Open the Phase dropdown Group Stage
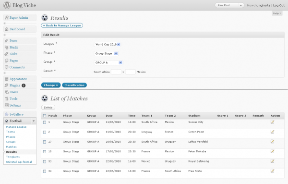The image size is (288, 184). 106,53
